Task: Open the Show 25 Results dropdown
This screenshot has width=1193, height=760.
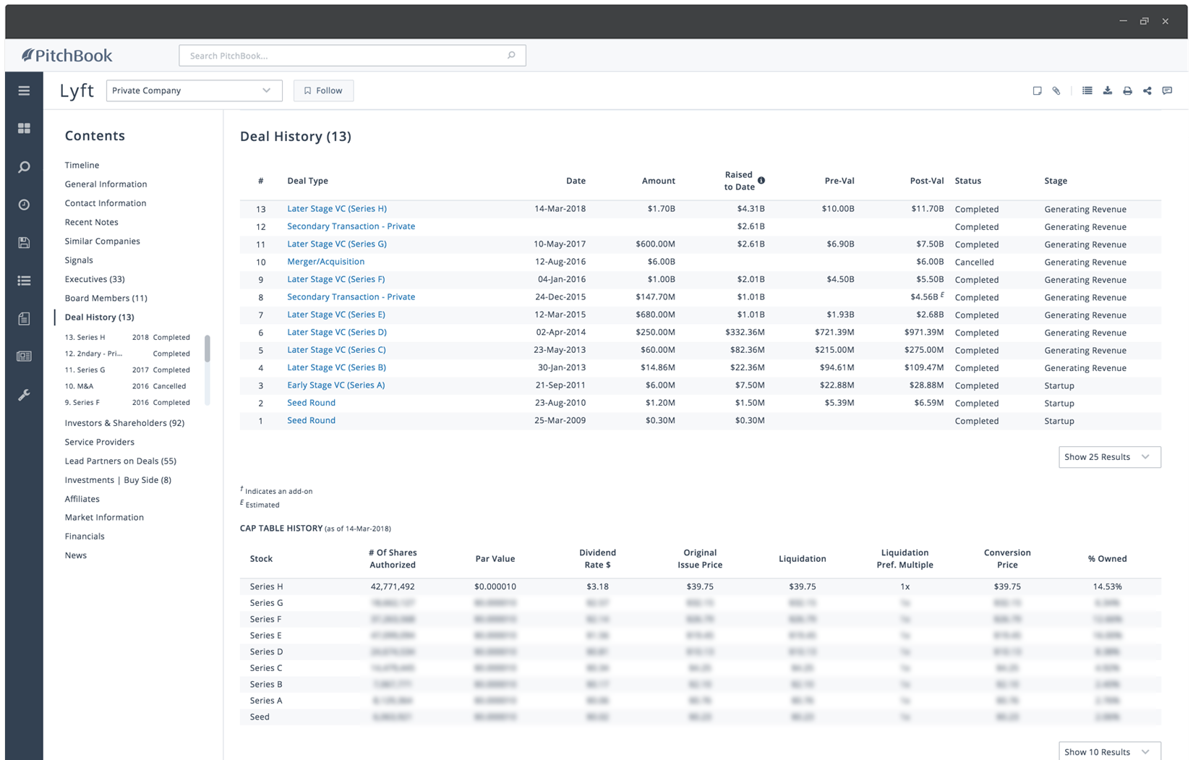Action: click(1109, 457)
